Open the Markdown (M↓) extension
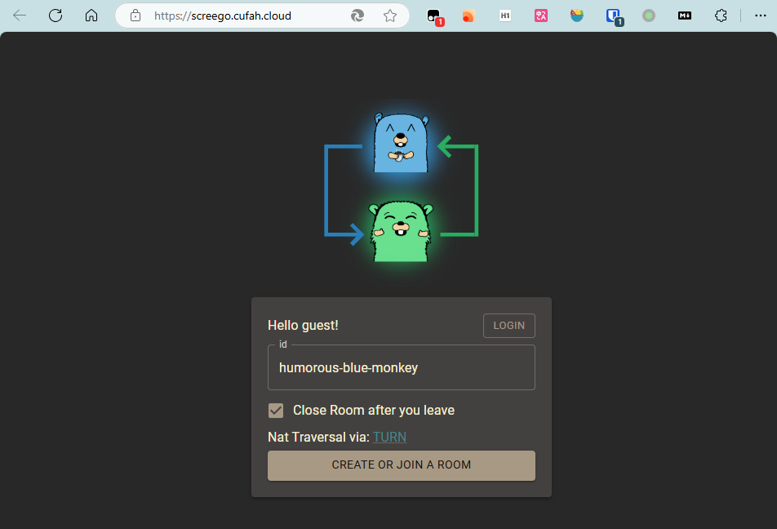This screenshot has width=777, height=529. (x=685, y=16)
